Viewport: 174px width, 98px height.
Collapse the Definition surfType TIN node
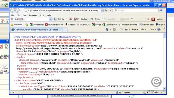click(19, 86)
